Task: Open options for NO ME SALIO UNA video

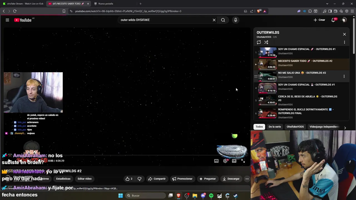Action: (344, 76)
